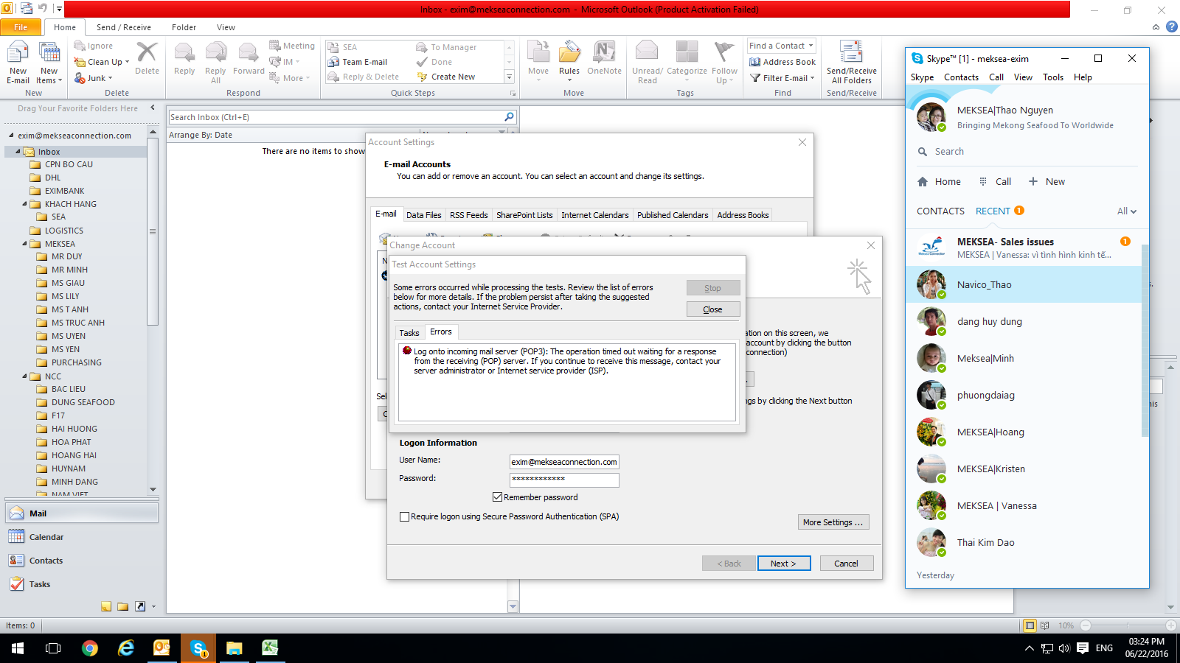1180x663 pixels.
Task: Expand the Quick Steps gallery arrow
Action: (x=509, y=77)
